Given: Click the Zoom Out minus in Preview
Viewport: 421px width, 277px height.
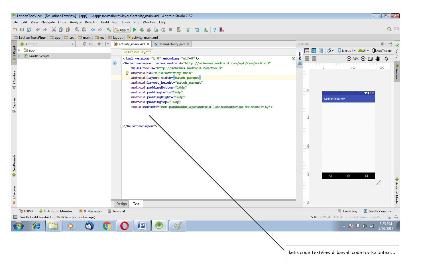Looking at the screenshot, I should tap(349, 59).
